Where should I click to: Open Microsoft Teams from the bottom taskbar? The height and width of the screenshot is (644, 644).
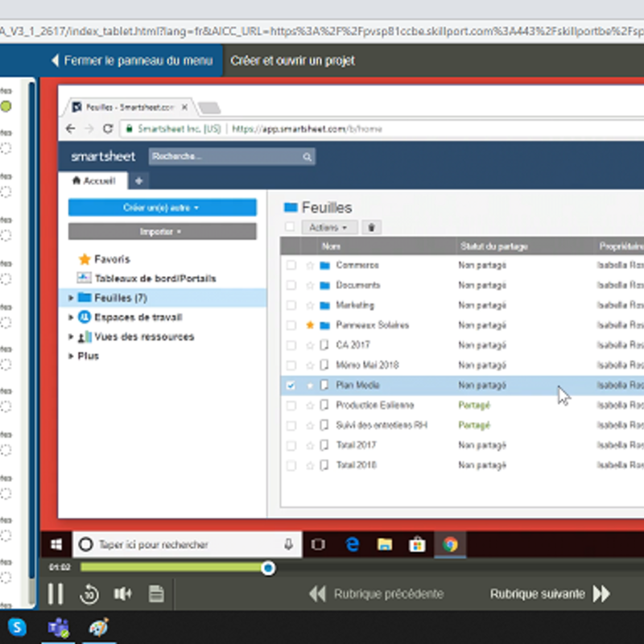point(58,628)
